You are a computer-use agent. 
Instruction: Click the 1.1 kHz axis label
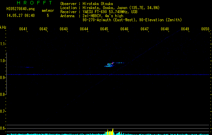(x=3, y=44)
